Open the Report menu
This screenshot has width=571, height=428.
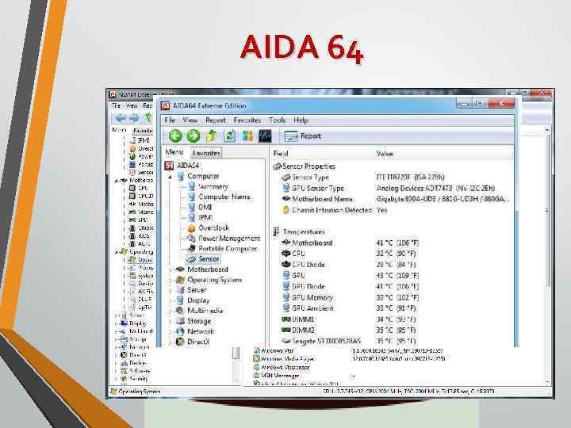(215, 120)
